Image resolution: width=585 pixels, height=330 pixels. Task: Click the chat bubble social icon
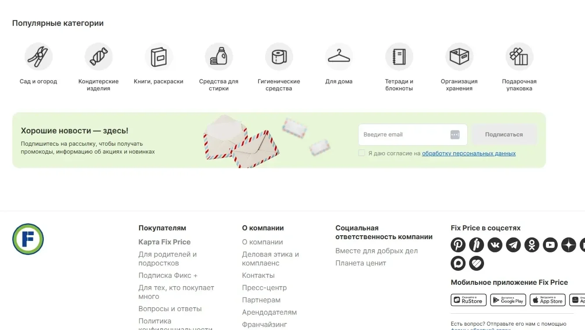tap(458, 263)
